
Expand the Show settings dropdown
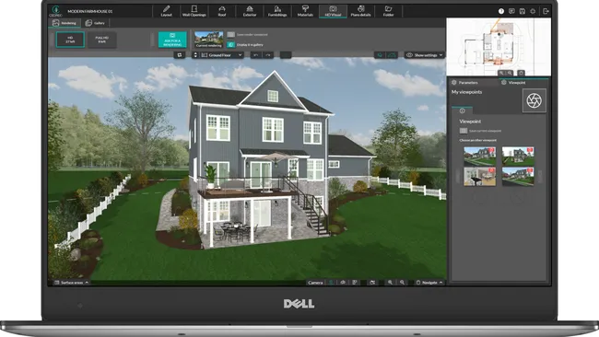pyautogui.click(x=425, y=55)
